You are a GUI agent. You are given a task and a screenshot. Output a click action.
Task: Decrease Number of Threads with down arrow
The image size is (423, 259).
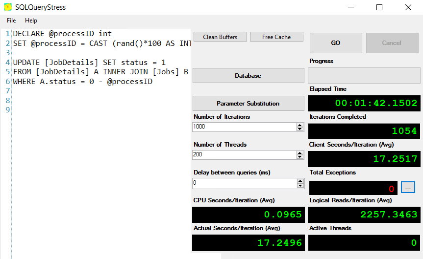point(300,157)
